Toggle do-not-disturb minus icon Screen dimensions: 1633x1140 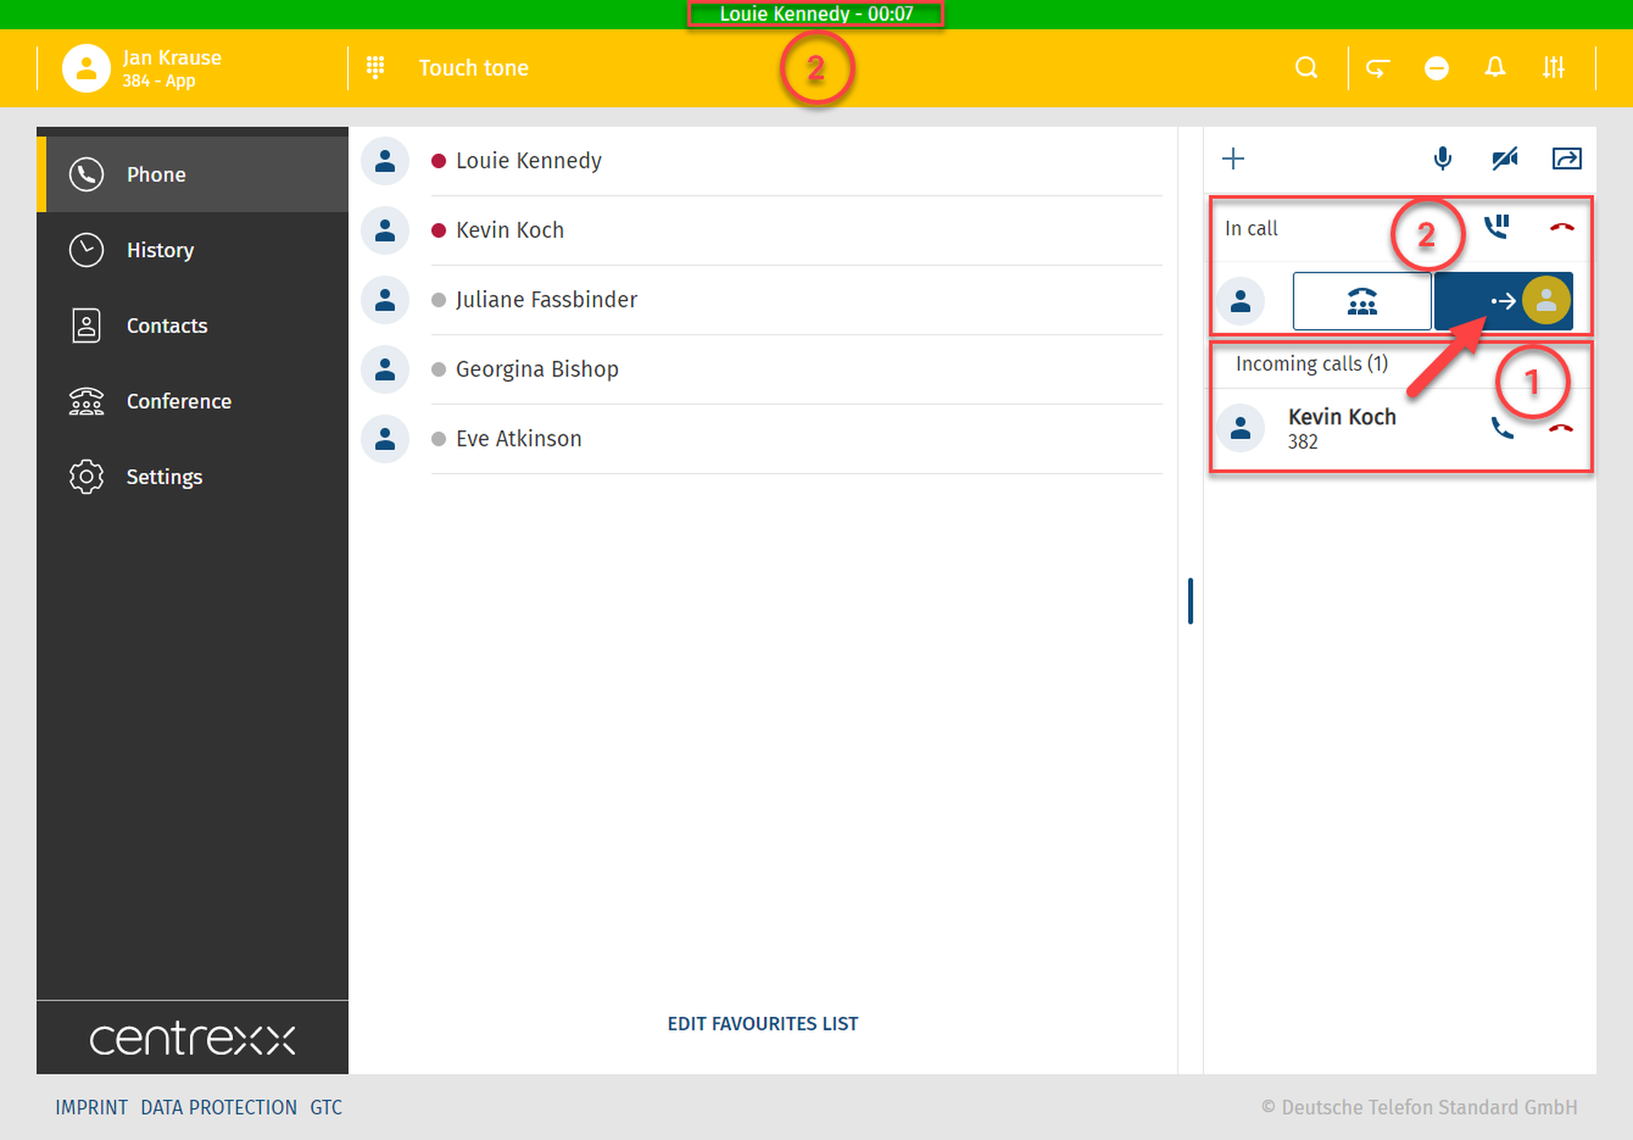tap(1436, 68)
